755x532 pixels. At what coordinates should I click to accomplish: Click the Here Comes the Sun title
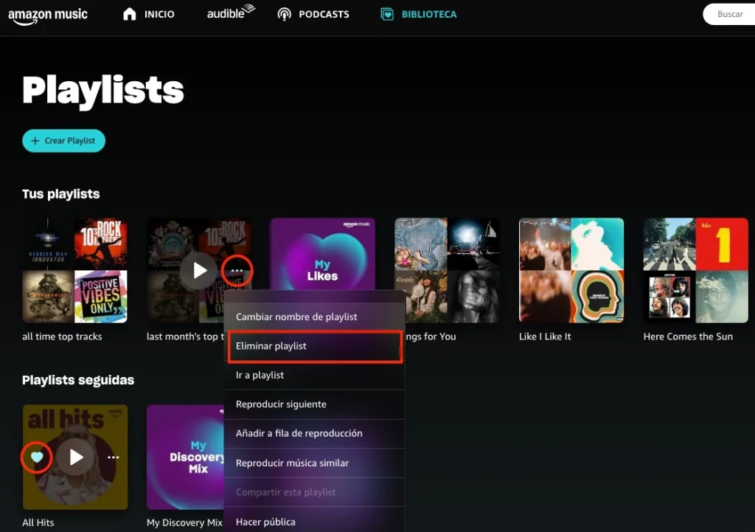pos(688,336)
